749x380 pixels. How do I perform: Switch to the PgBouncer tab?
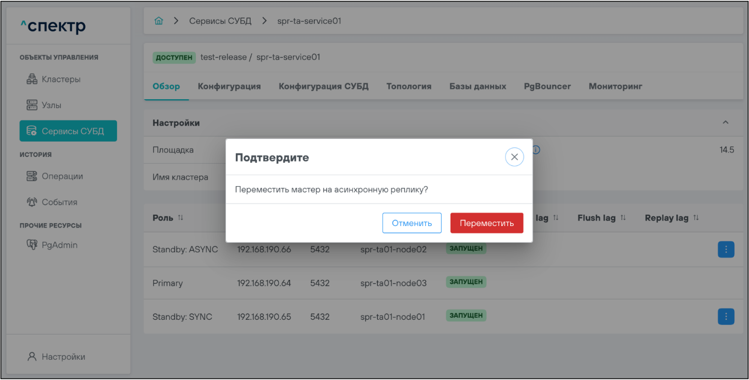[547, 86]
